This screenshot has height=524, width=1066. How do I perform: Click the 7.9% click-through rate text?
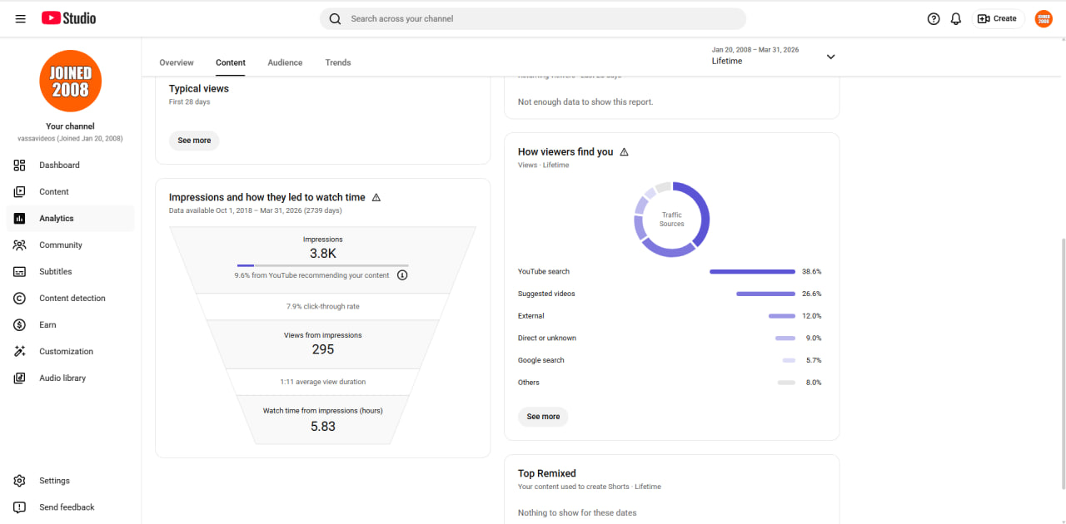[323, 306]
